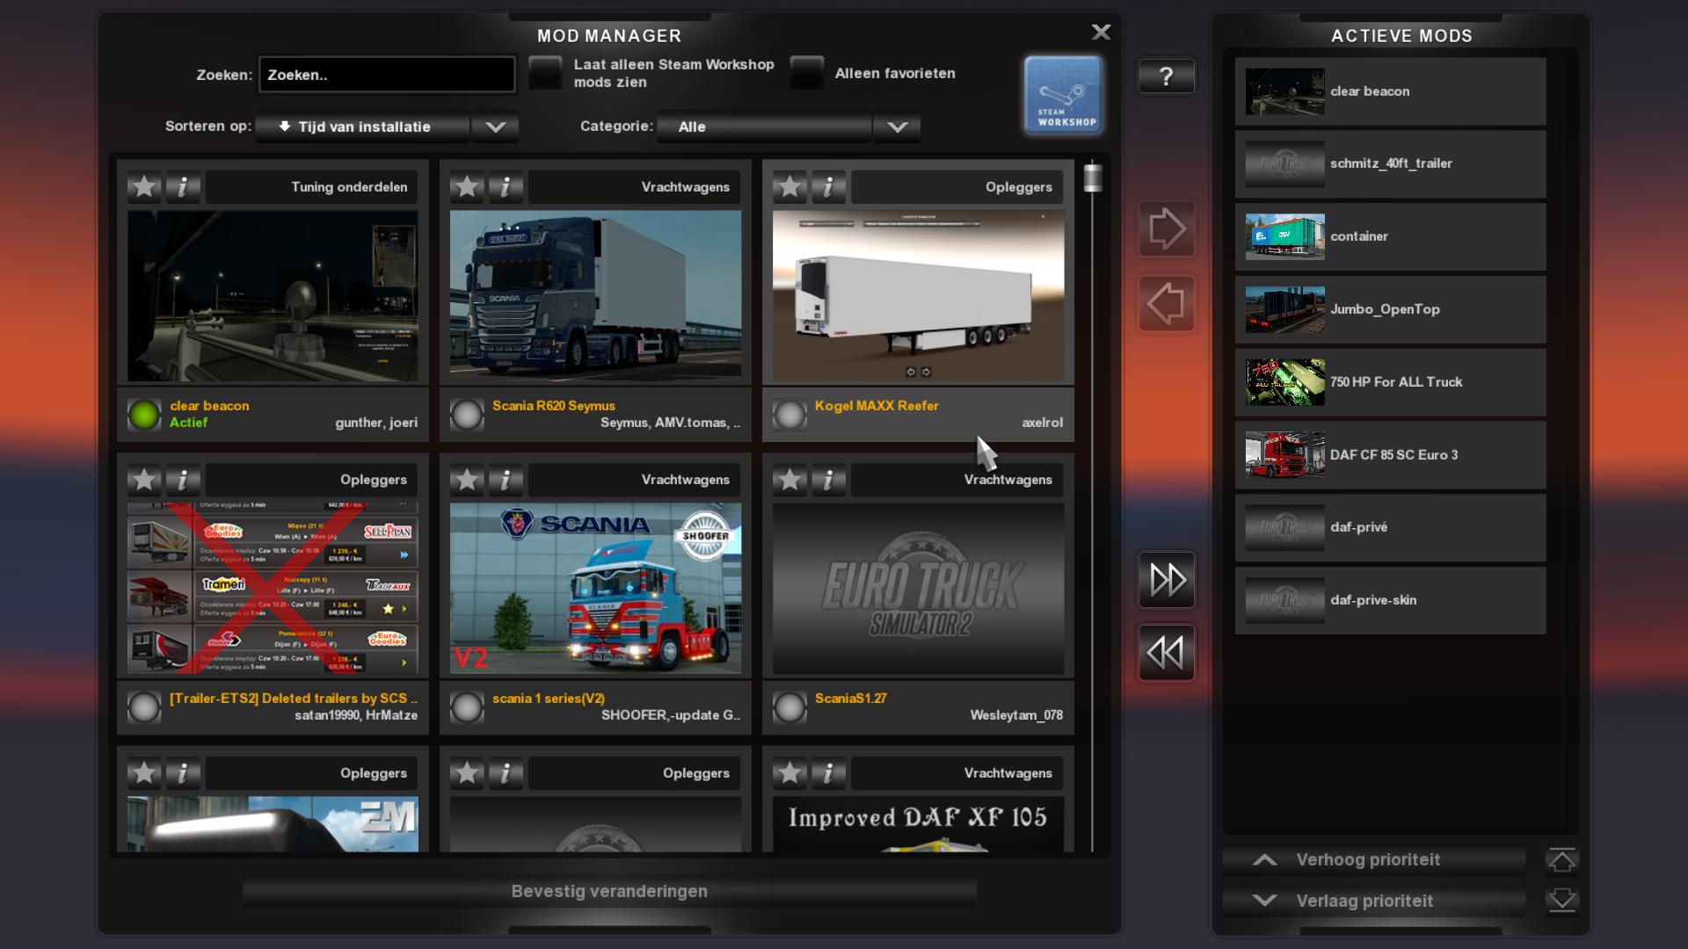The height and width of the screenshot is (949, 1688).
Task: Click the single left arrow deactivate mod icon
Action: click(1166, 304)
